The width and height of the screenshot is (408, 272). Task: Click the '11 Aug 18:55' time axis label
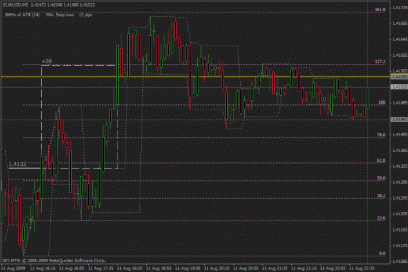tap(159, 268)
